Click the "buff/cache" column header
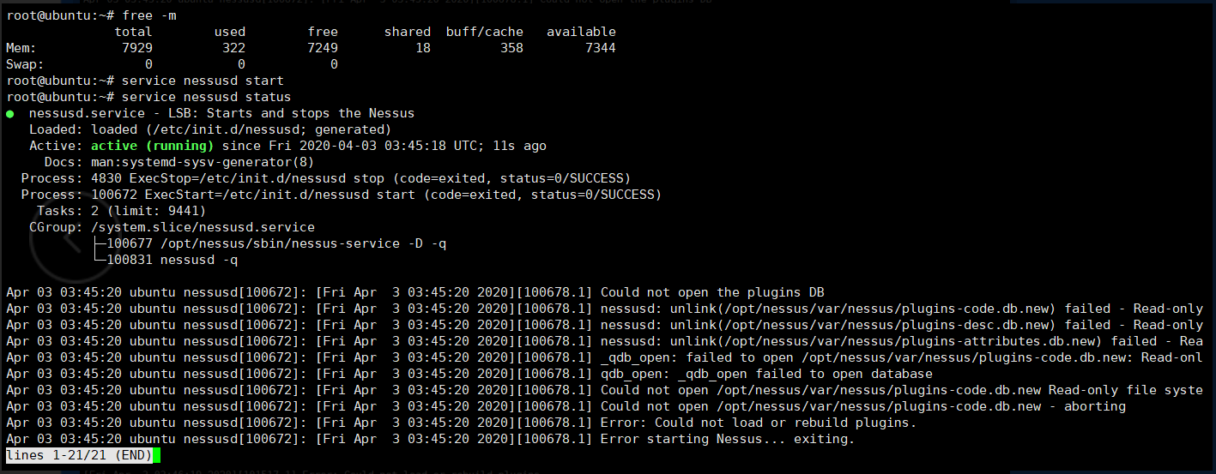The width and height of the screenshot is (1216, 474). coord(485,32)
